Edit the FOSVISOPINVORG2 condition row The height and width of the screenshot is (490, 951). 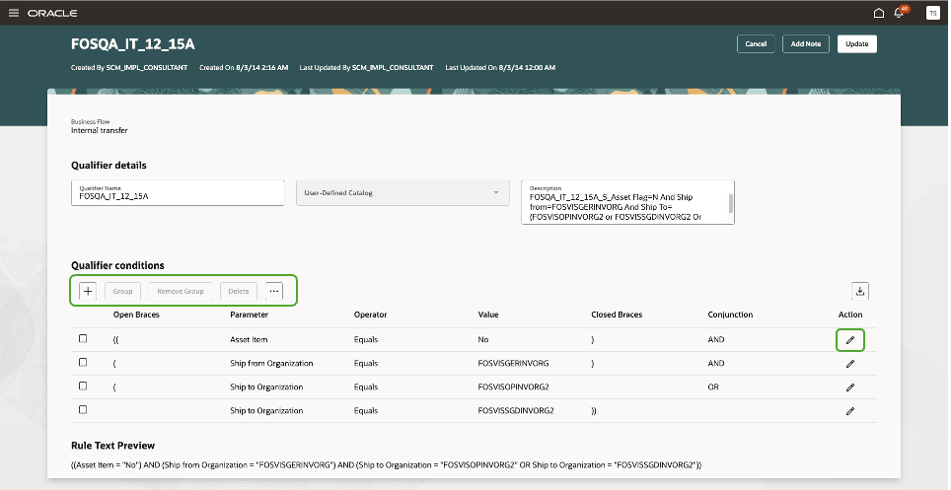850,387
